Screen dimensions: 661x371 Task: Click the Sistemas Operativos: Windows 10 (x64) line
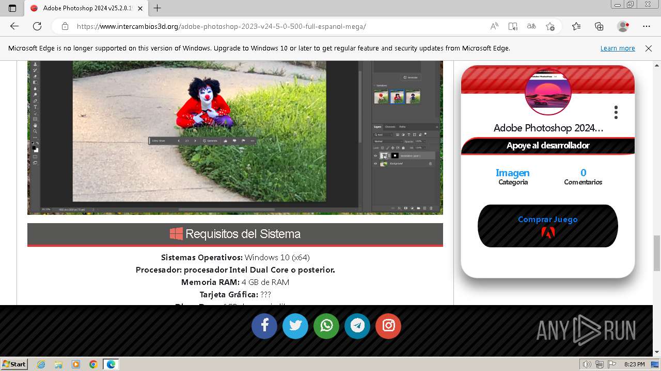point(235,257)
